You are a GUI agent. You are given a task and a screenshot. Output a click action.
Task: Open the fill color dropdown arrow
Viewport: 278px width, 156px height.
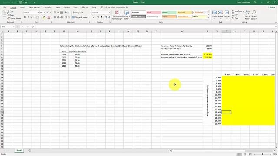click(46, 17)
